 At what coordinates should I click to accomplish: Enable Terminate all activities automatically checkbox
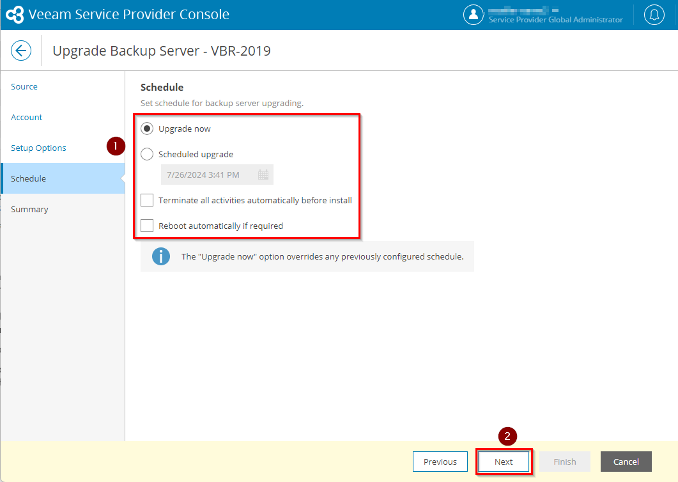pos(147,200)
